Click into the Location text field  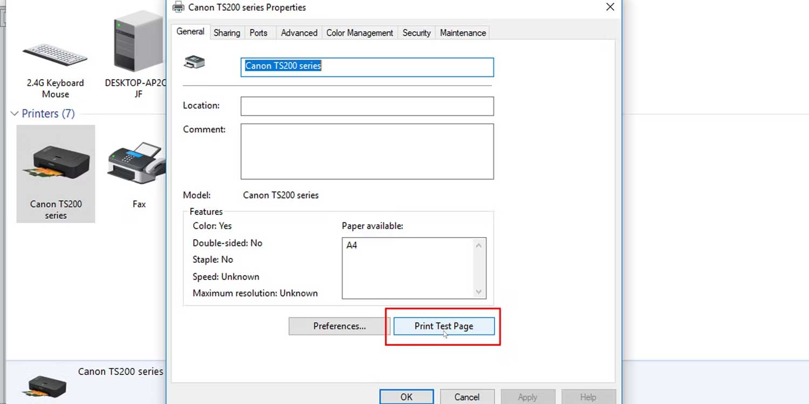point(367,106)
